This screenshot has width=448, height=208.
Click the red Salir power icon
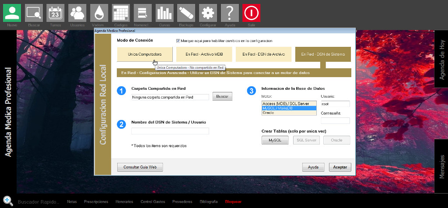(251, 13)
